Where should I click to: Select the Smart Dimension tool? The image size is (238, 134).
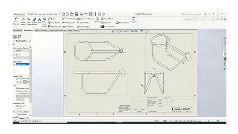[16, 21]
